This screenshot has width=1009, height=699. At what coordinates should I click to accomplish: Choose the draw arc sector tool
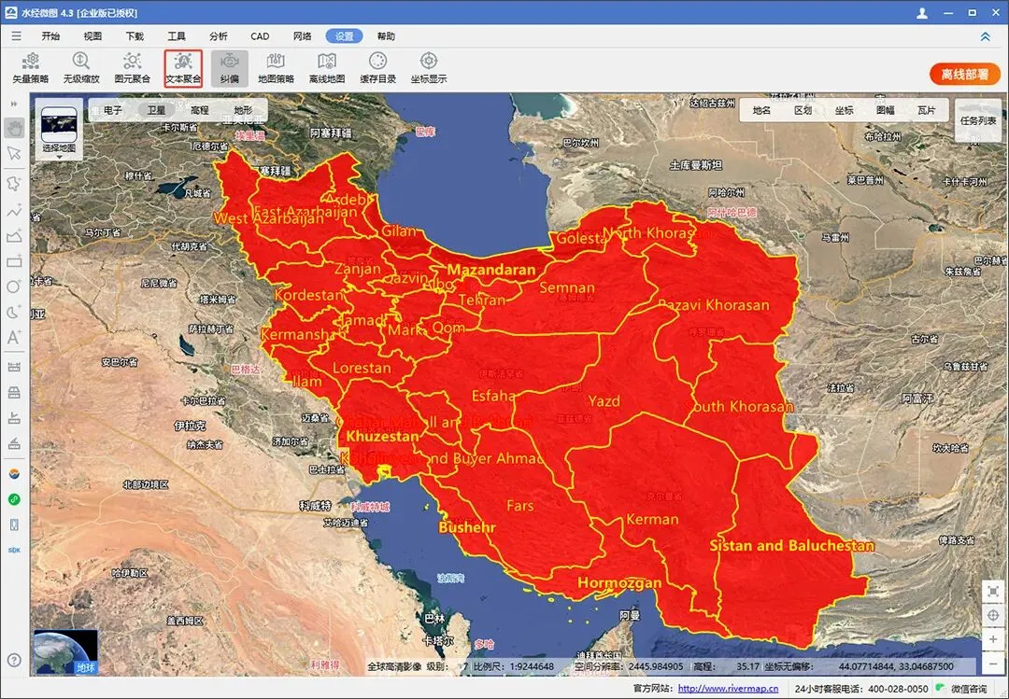click(14, 313)
